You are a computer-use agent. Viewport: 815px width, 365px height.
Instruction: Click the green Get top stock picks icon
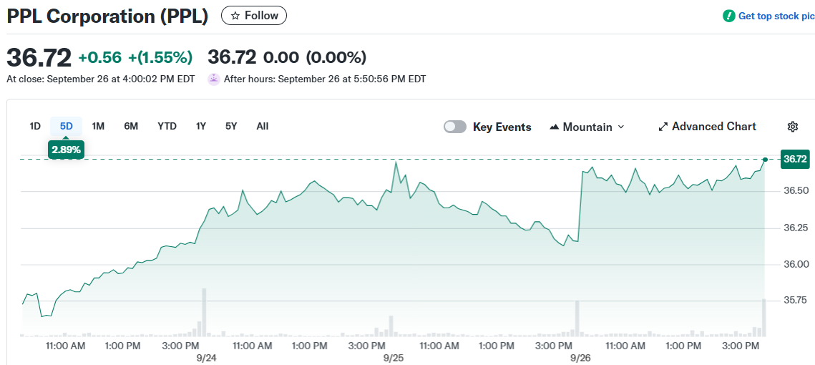click(728, 16)
